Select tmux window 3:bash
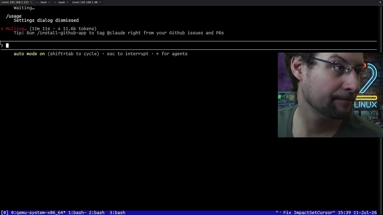The image size is (383, 215). coord(117,213)
